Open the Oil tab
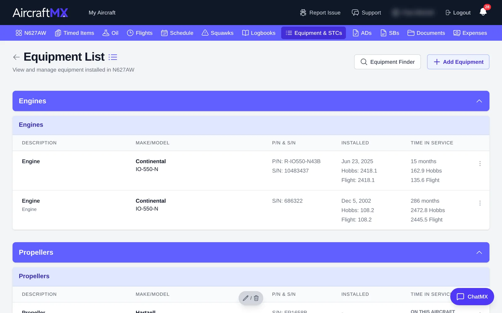The width and height of the screenshot is (502, 313). tap(110, 33)
